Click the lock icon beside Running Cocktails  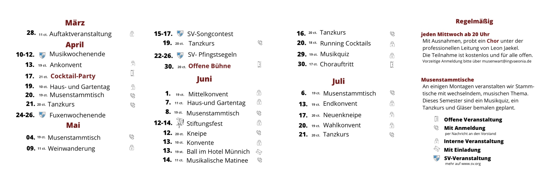click(392, 44)
